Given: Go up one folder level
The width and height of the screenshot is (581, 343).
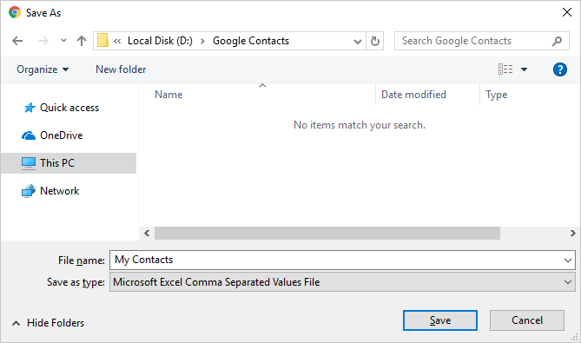Looking at the screenshot, I should coord(82,41).
